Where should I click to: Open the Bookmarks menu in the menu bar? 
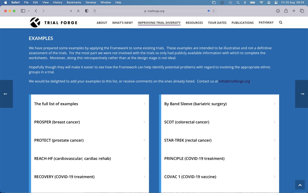(x=74, y=2)
